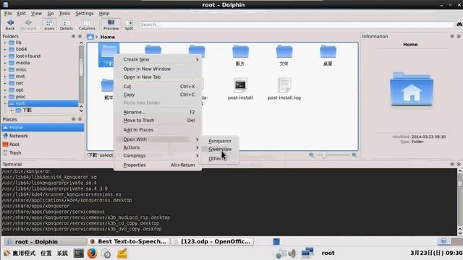Screen dimensions: 463x260
Task: Switch to Details view mode
Action: pyautogui.click(x=66, y=25)
